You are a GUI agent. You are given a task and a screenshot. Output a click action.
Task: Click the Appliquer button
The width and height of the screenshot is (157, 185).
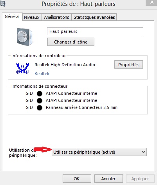[x=140, y=179]
